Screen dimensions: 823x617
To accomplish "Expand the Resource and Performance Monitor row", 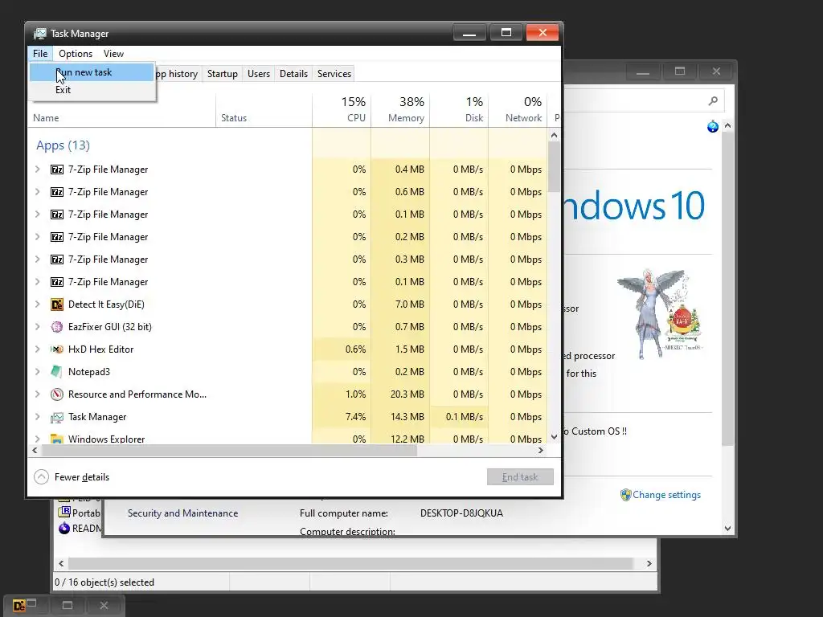I will [37, 394].
